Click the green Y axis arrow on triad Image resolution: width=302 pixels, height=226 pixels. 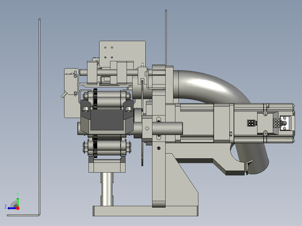pyautogui.click(x=18, y=202)
